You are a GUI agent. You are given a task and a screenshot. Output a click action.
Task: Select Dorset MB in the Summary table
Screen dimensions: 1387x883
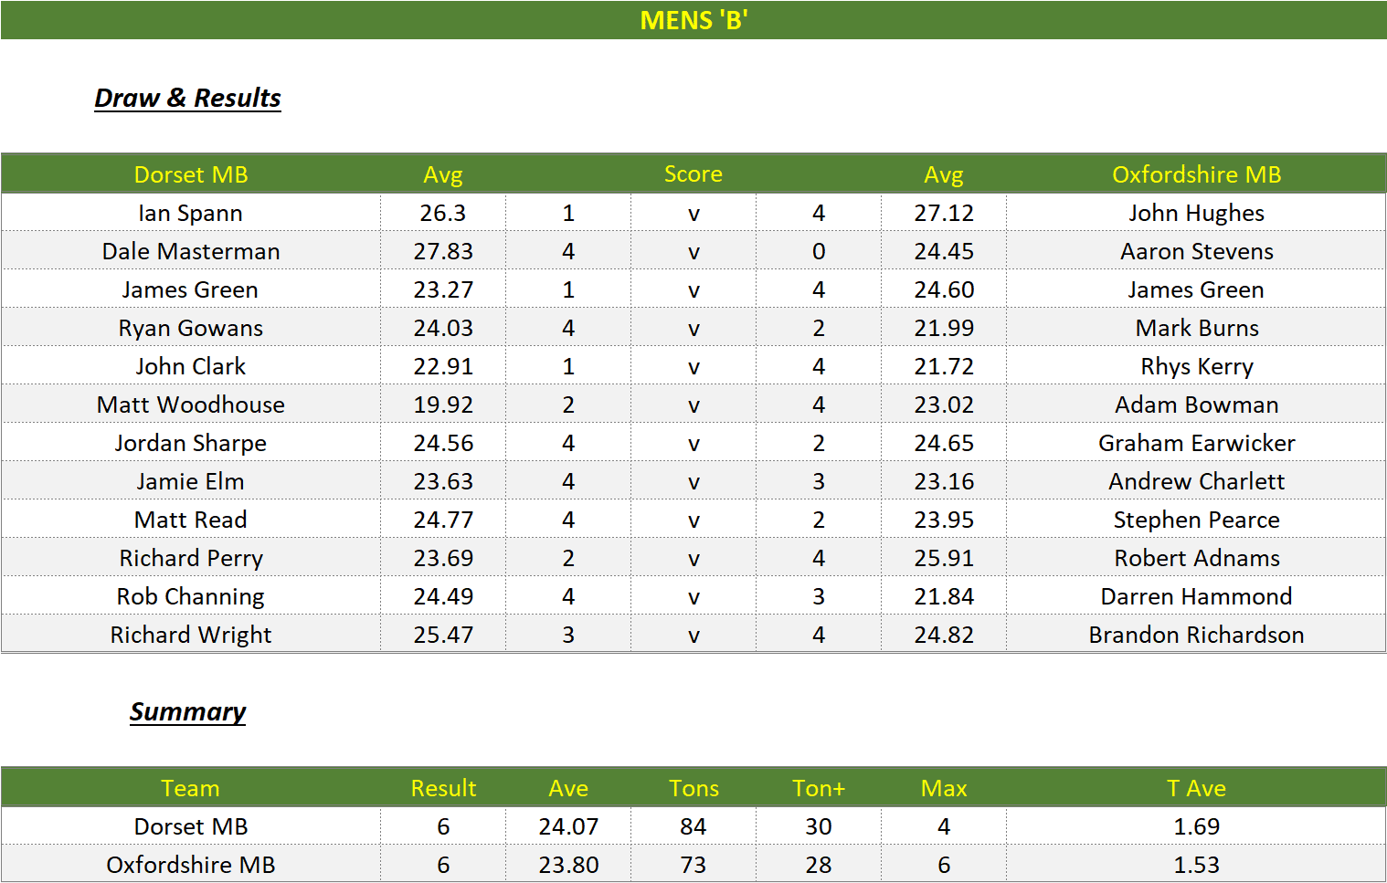pos(191,826)
